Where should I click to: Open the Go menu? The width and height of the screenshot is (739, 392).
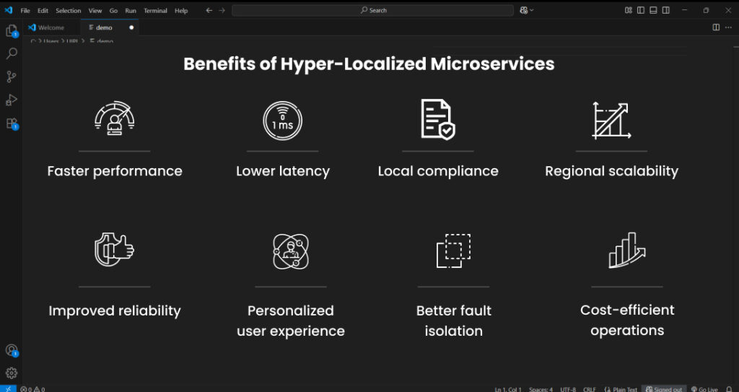tap(113, 10)
